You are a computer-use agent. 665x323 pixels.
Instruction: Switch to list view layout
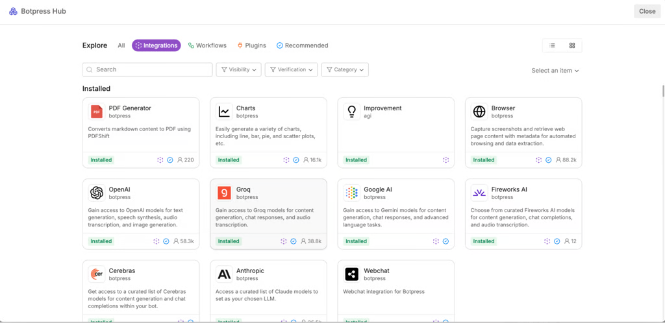pyautogui.click(x=552, y=45)
